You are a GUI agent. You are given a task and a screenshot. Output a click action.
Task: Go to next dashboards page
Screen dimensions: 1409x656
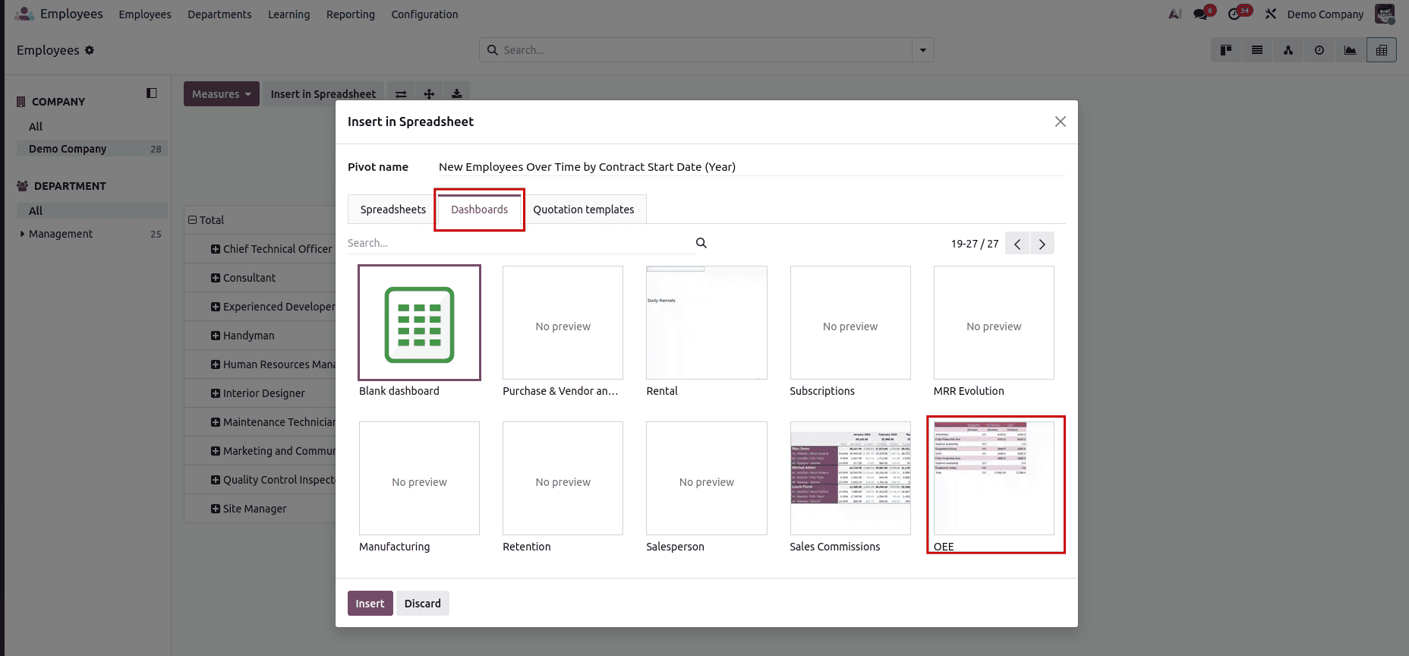tap(1042, 243)
